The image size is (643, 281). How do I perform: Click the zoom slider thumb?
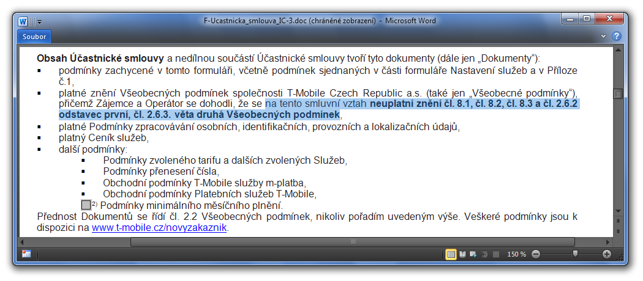575,254
